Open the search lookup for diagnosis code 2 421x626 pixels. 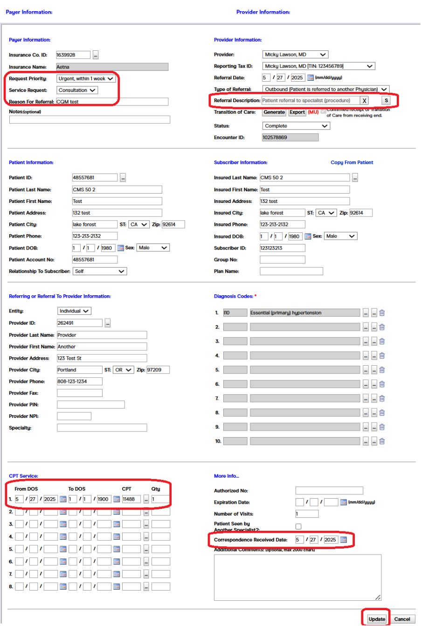pos(366,327)
